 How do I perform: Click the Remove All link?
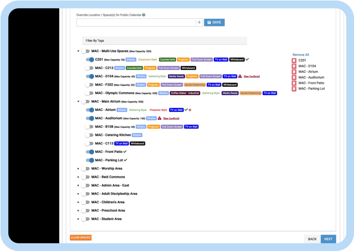(x=300, y=55)
